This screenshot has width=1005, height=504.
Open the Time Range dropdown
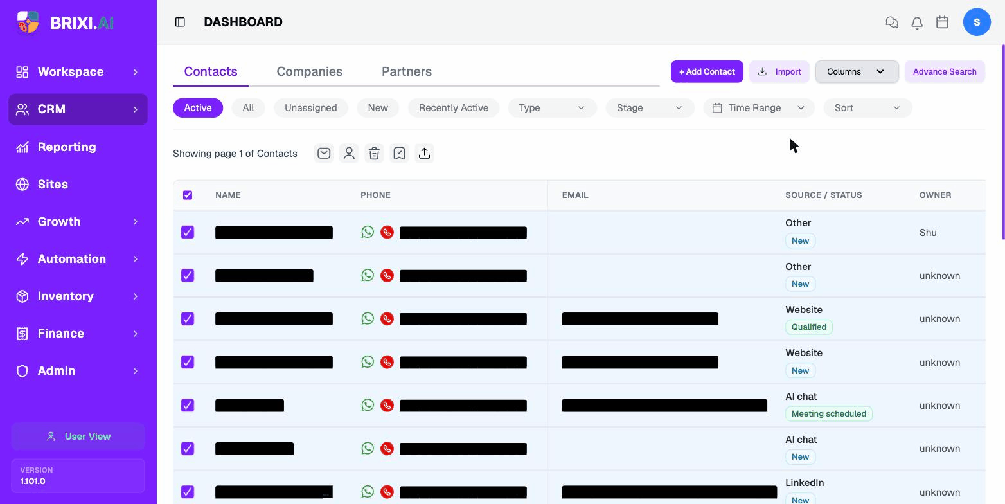[x=758, y=107]
